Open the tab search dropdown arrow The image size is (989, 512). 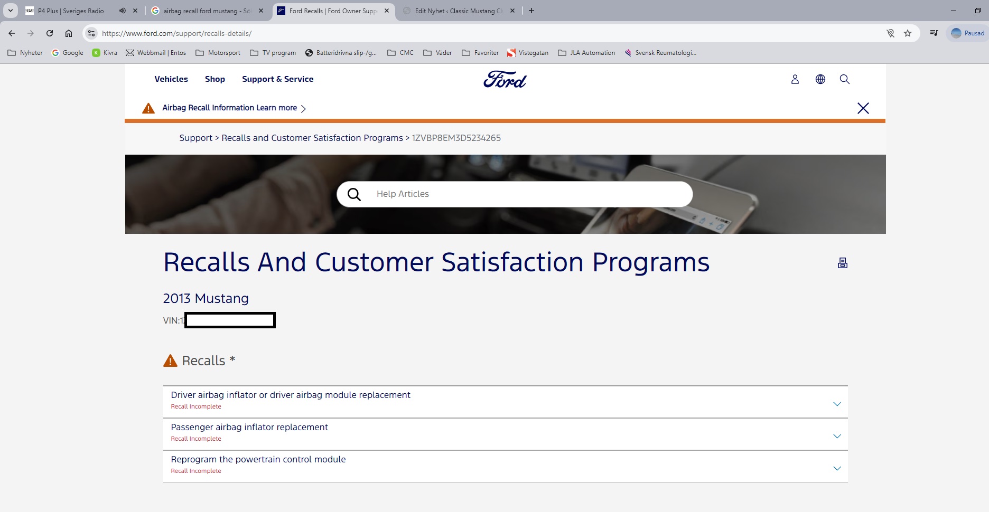11,11
